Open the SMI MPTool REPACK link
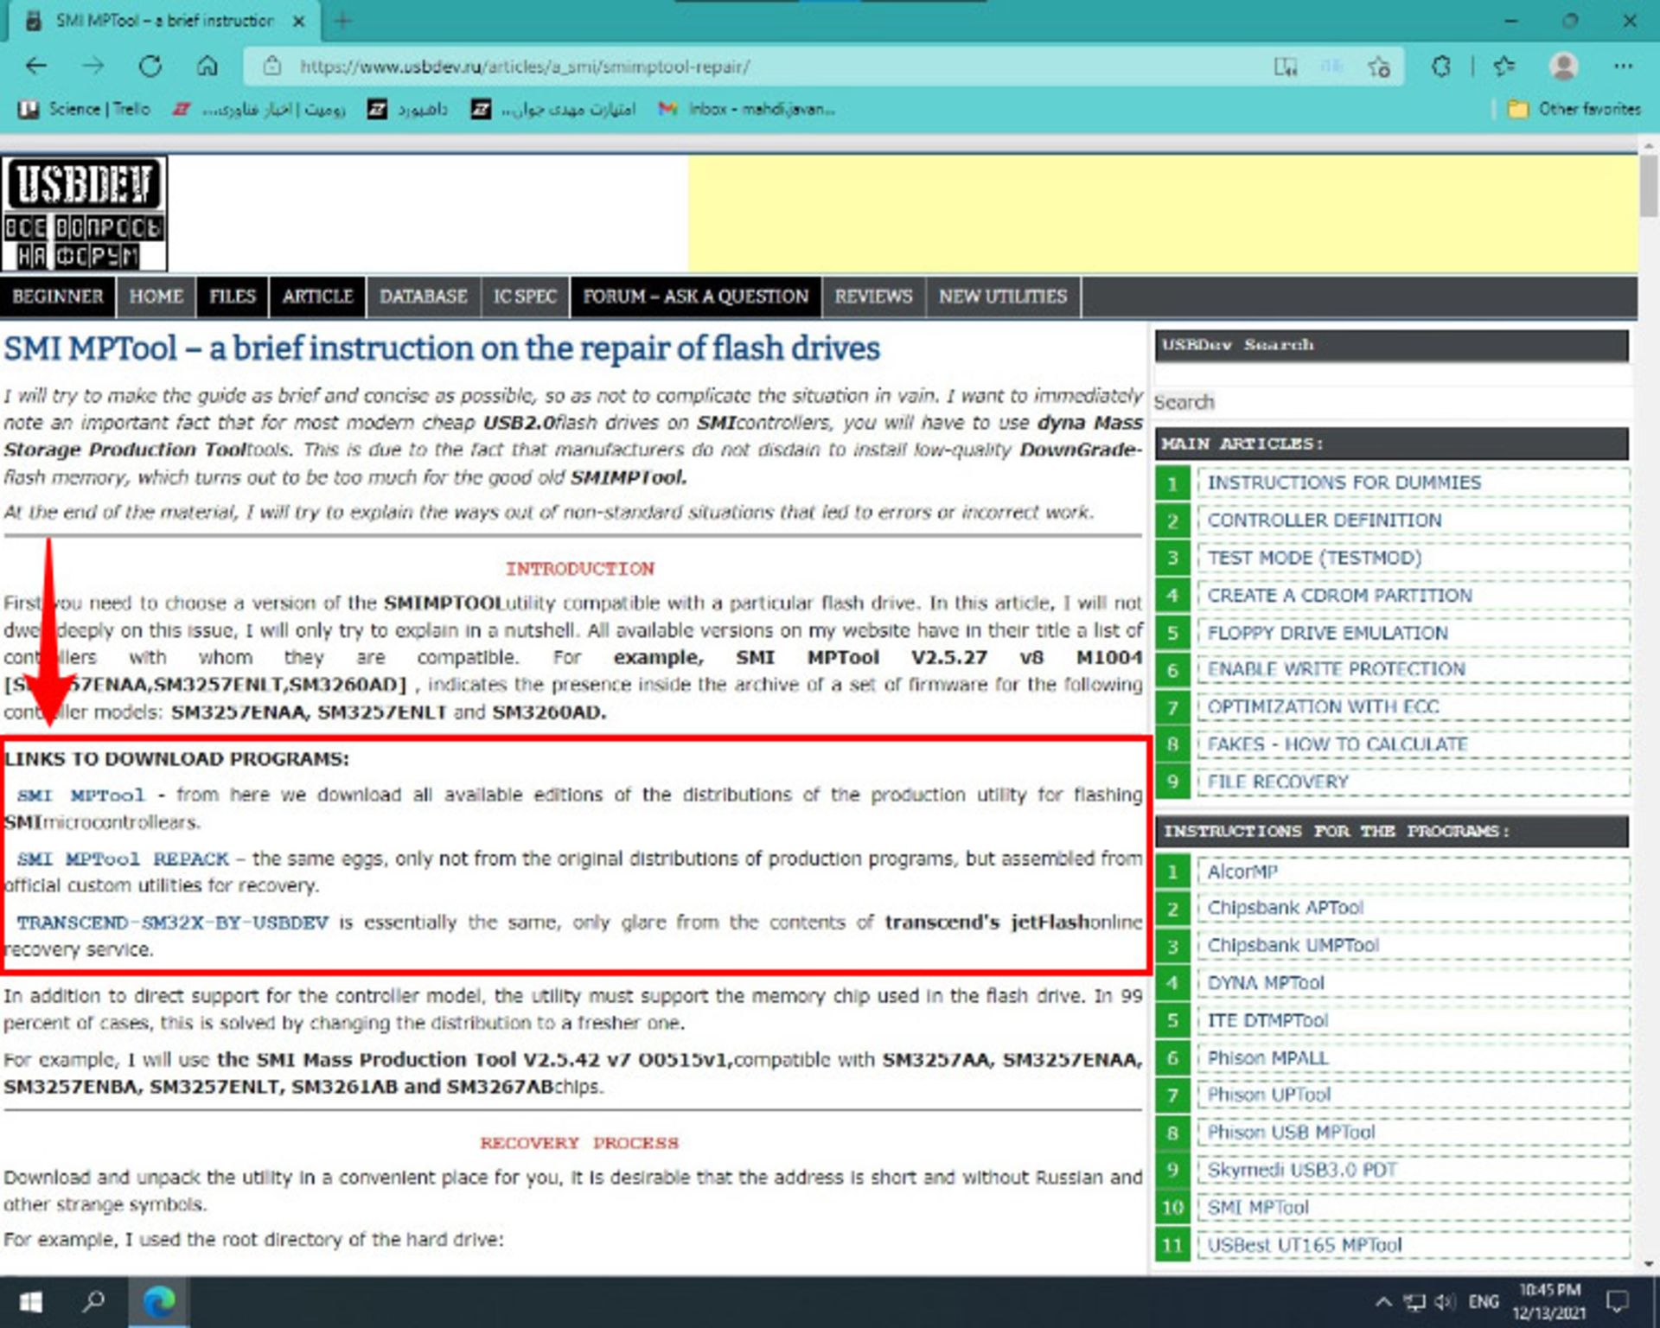 (124, 859)
